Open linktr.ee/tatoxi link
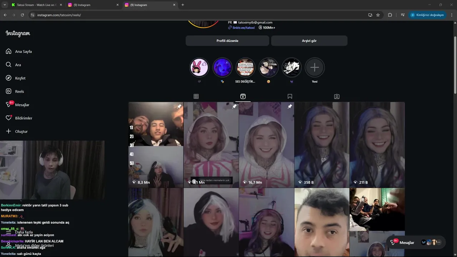 pyautogui.click(x=243, y=27)
